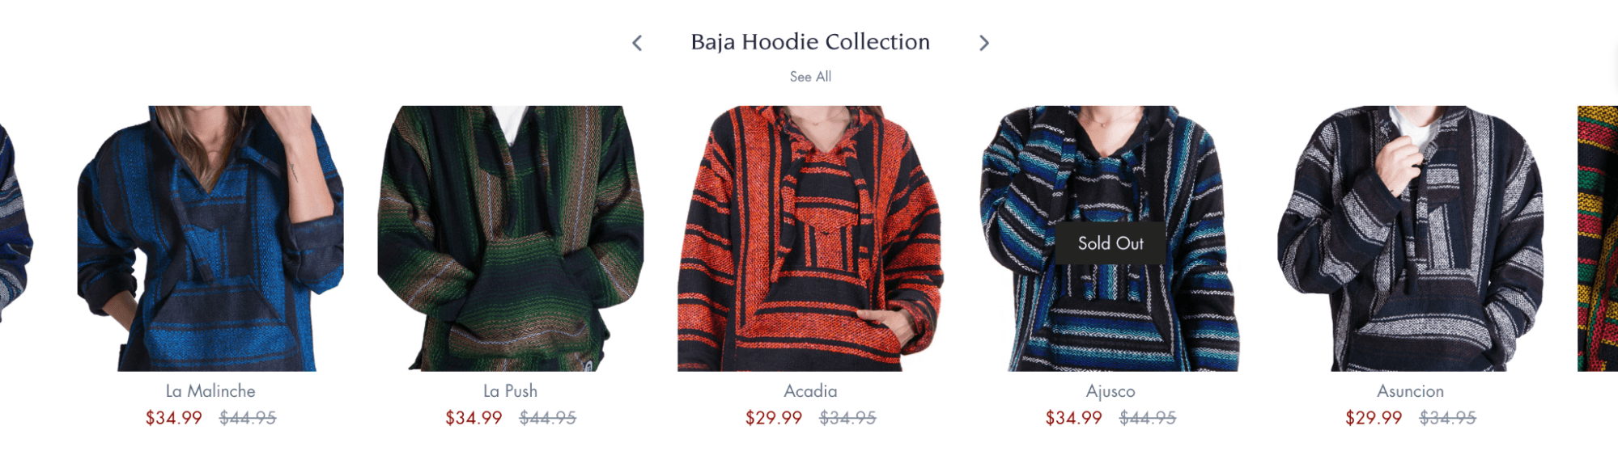Open the Asuncion gray hoodie image
Image resolution: width=1618 pixels, height=468 pixels.
coord(1411,238)
